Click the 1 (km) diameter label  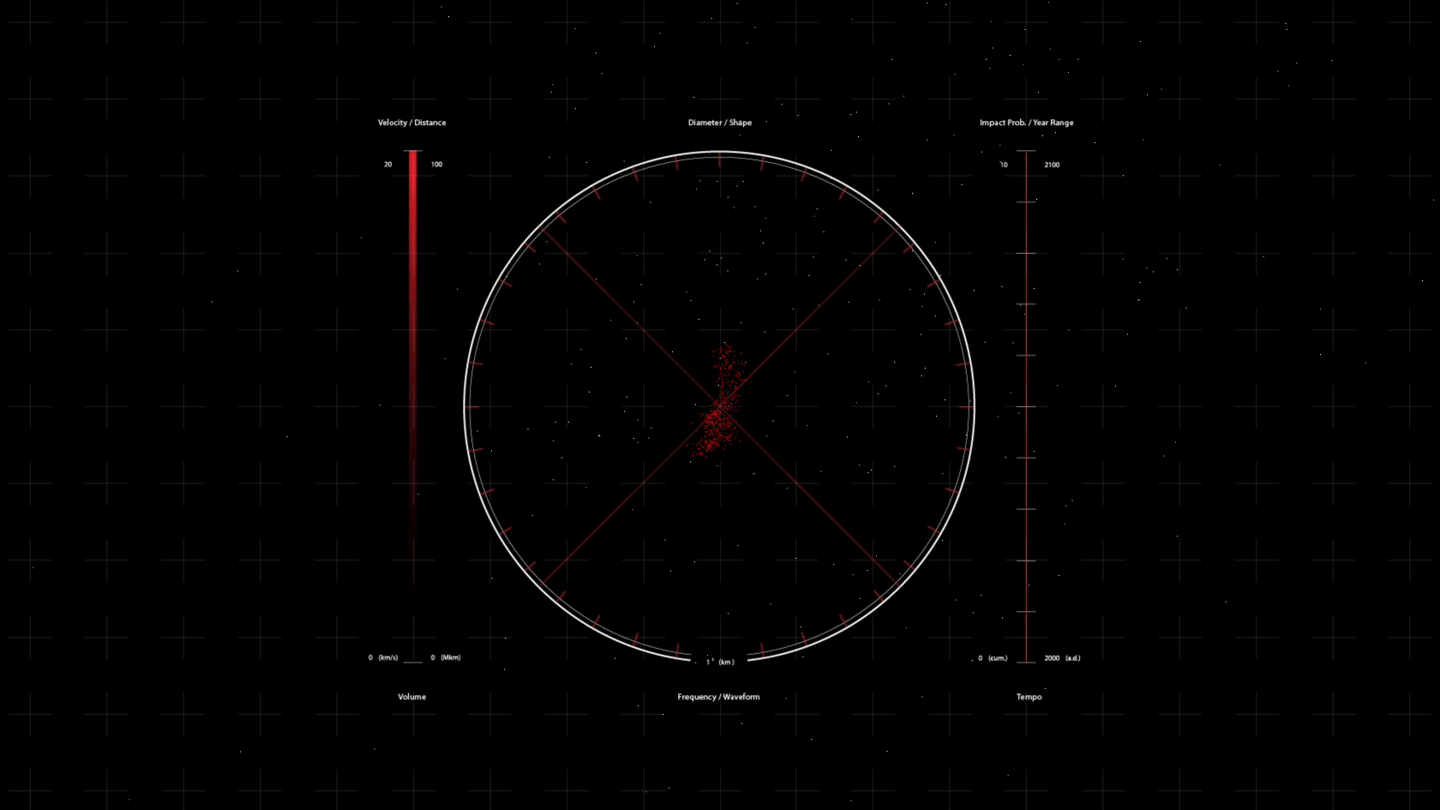click(720, 662)
